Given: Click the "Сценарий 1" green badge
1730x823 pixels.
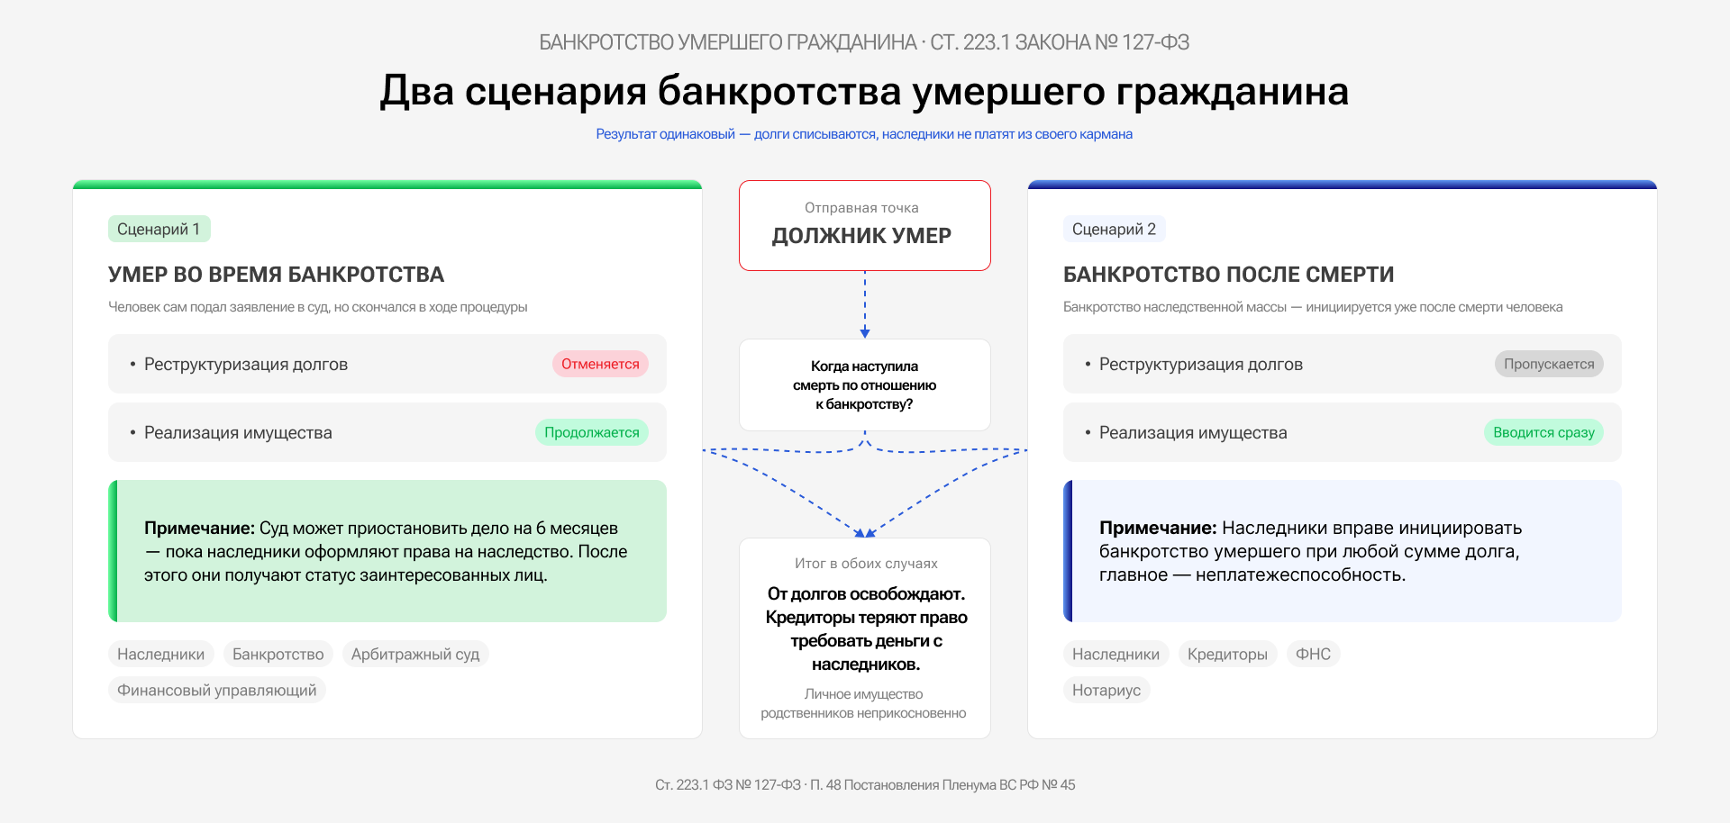Looking at the screenshot, I should [x=159, y=229].
